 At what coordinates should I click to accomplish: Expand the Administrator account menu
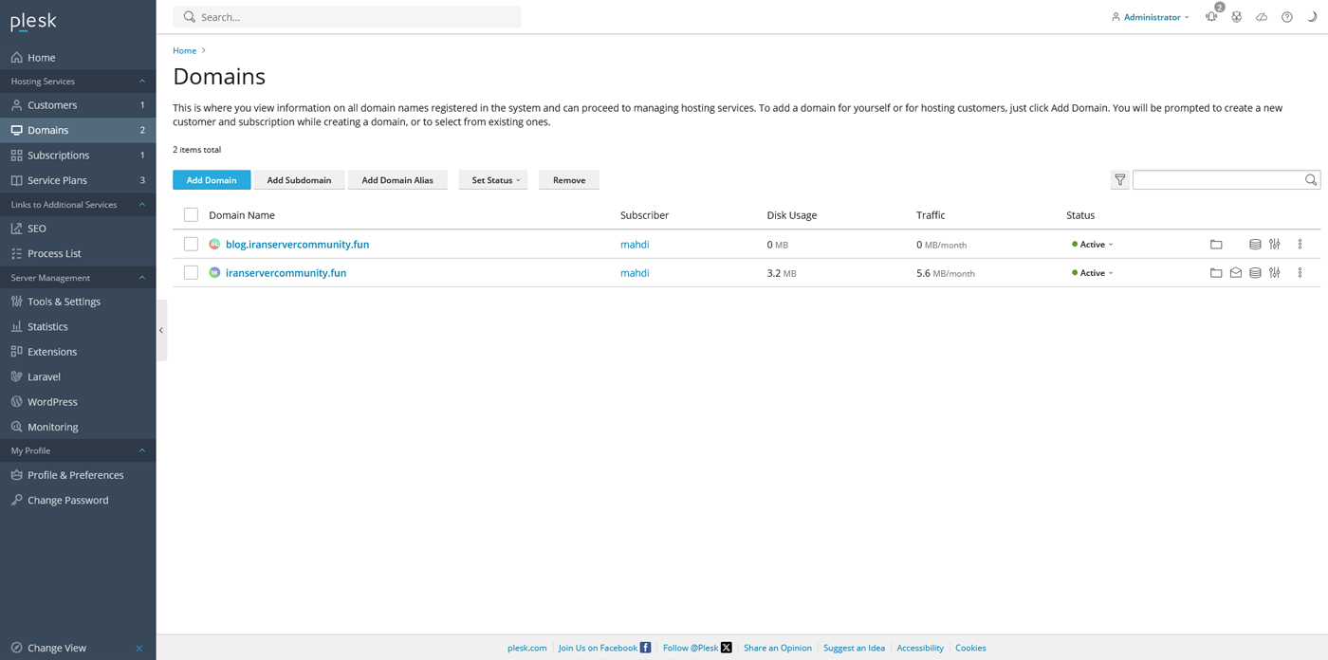1151,17
